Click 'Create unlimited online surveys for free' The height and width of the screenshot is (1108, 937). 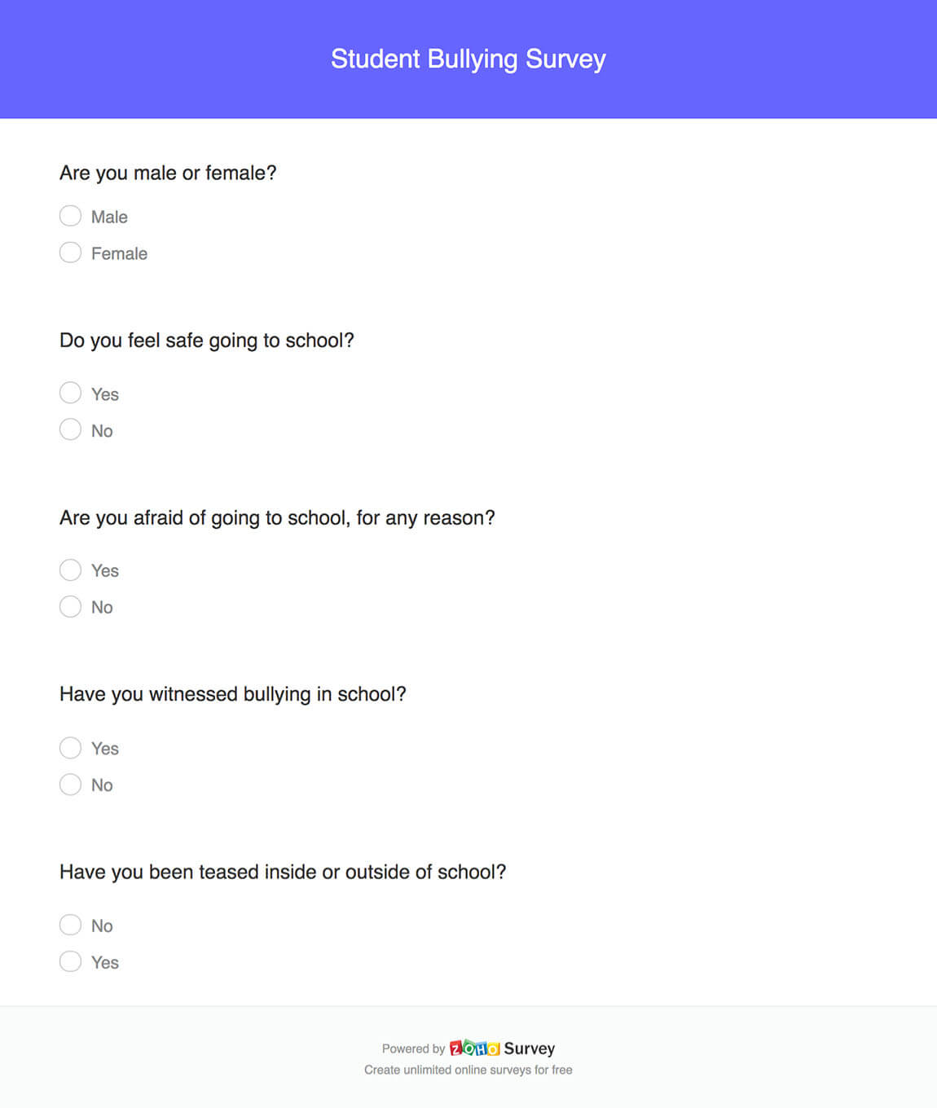468,1070
